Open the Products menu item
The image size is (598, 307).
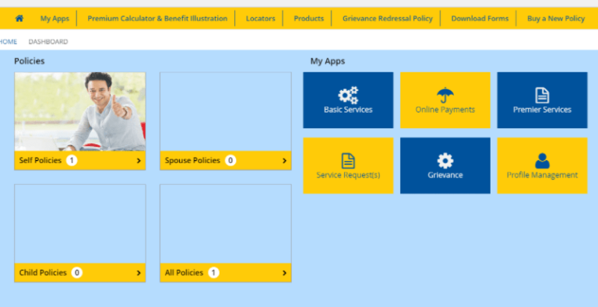(308, 19)
